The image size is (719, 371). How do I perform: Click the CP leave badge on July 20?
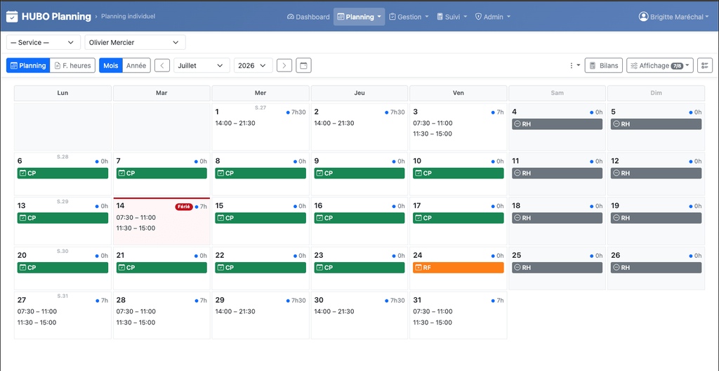click(62, 268)
